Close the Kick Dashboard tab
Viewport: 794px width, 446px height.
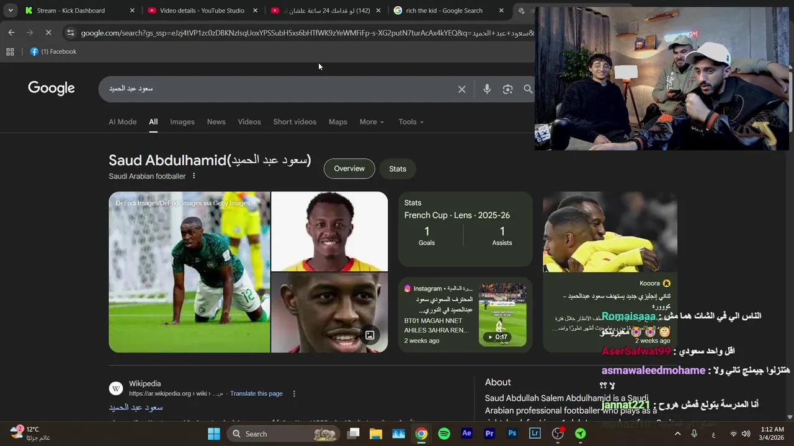pos(132,11)
